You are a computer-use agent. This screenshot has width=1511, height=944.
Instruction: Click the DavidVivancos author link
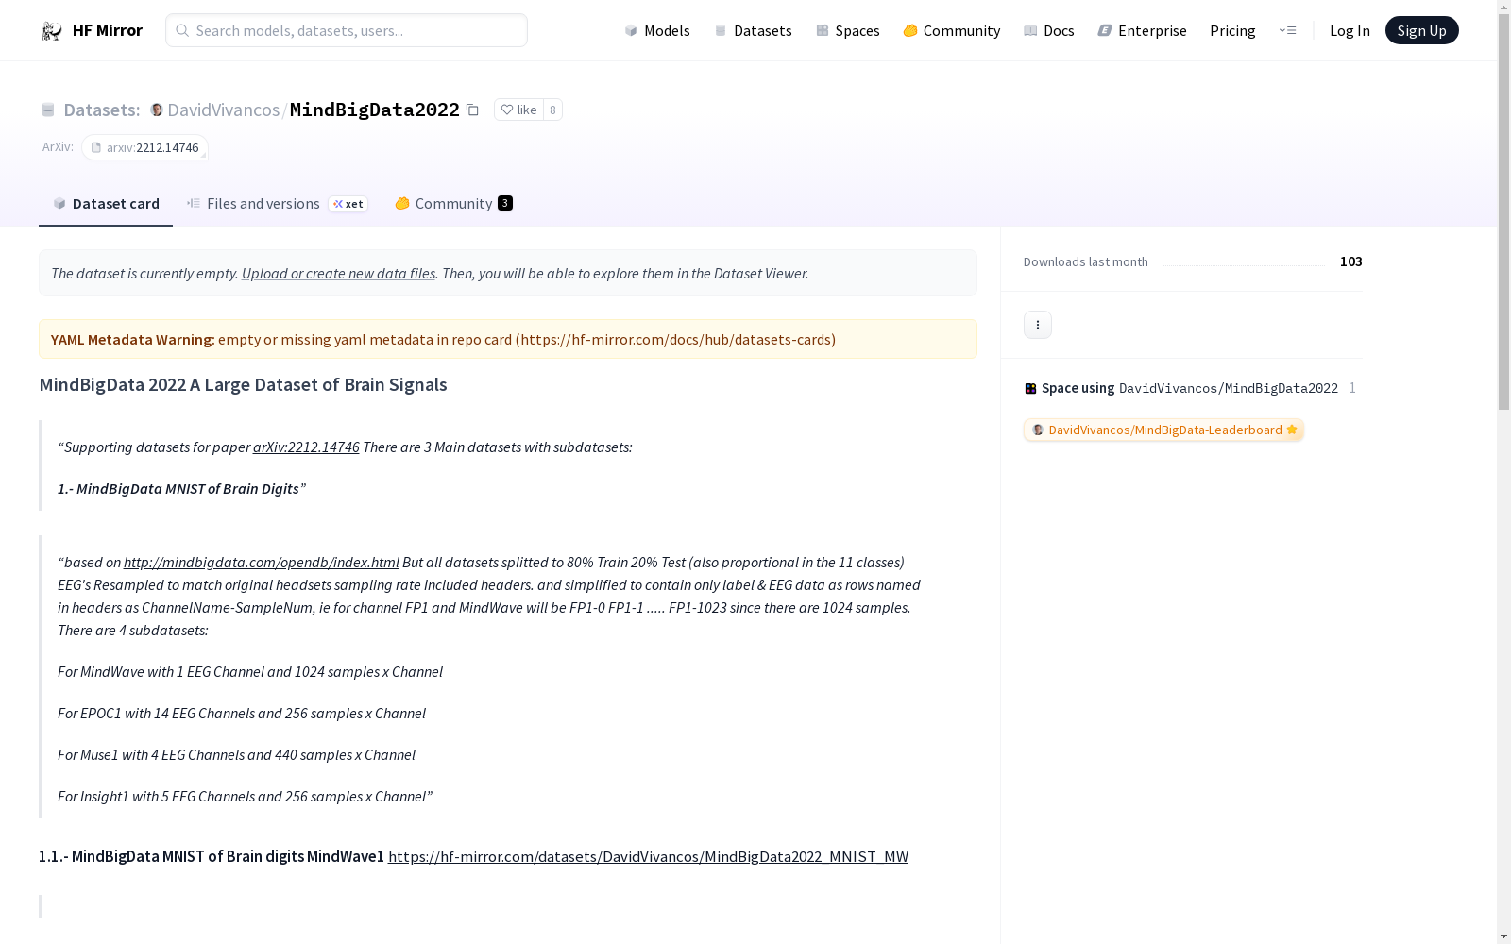pyautogui.click(x=224, y=110)
